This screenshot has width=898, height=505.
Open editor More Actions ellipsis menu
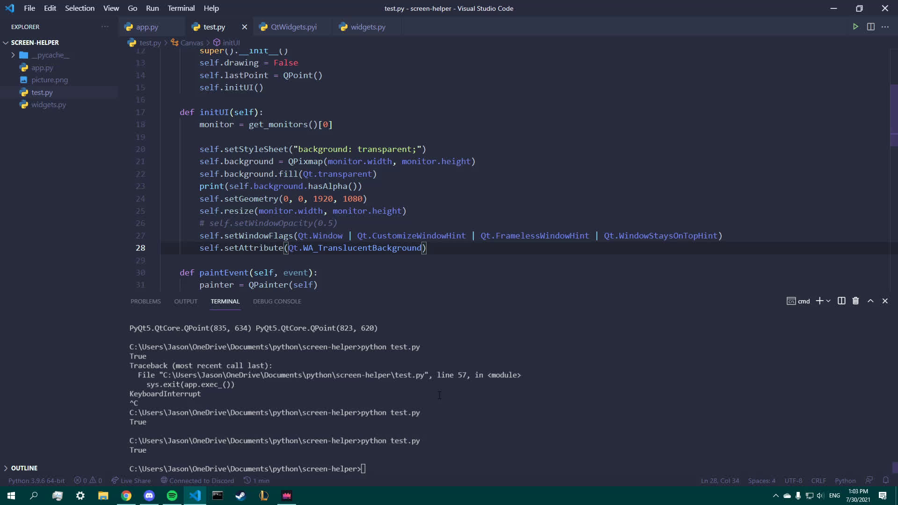885,27
